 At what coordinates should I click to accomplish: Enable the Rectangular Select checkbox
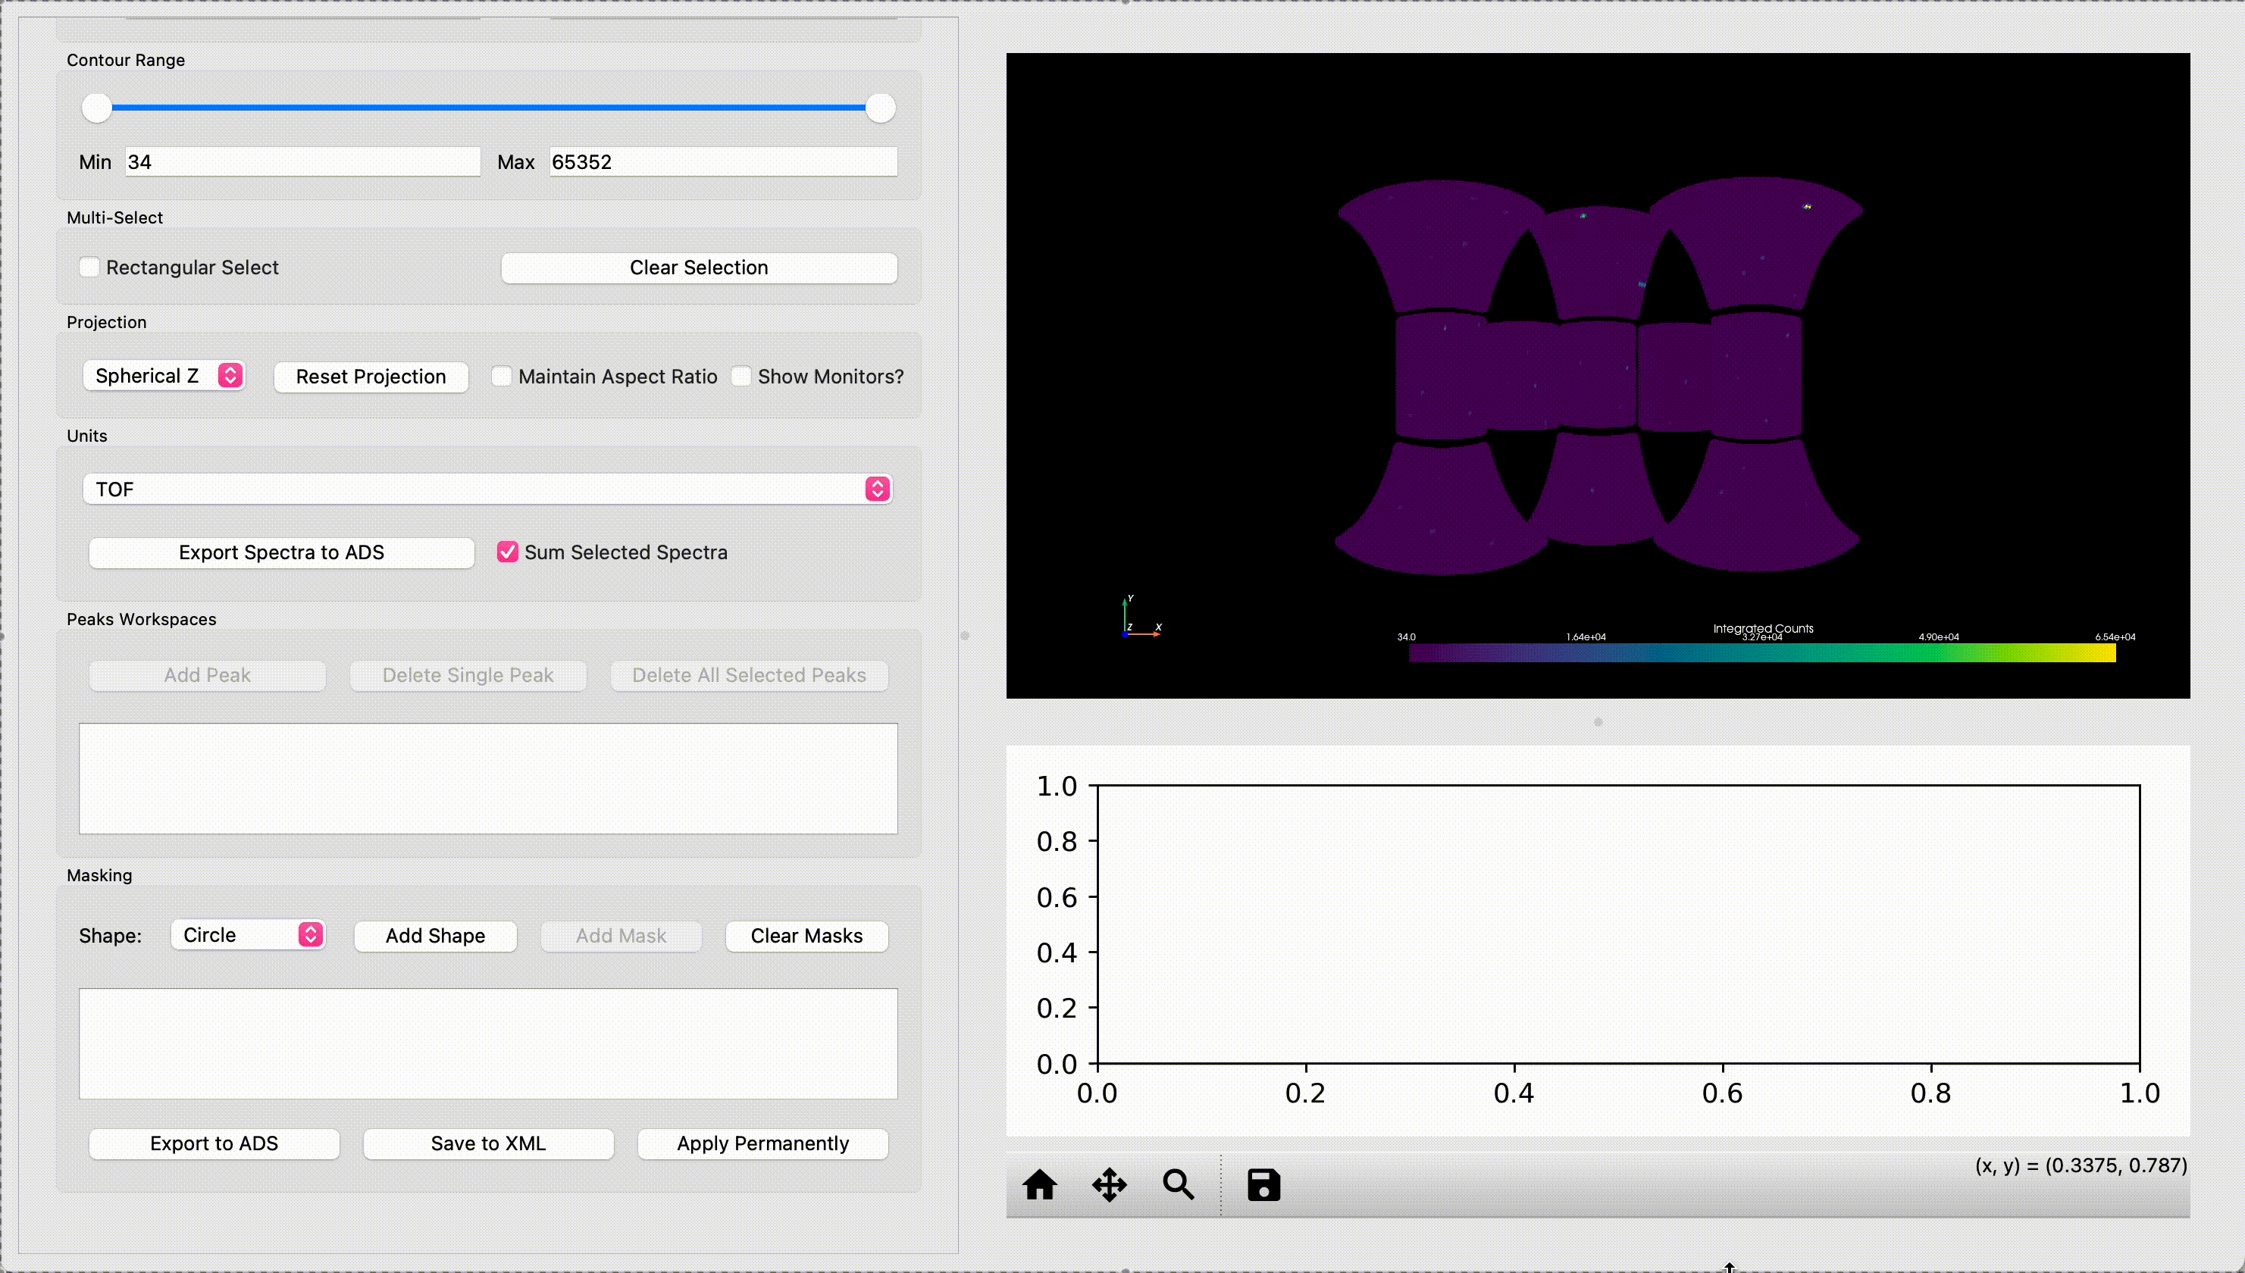[89, 267]
